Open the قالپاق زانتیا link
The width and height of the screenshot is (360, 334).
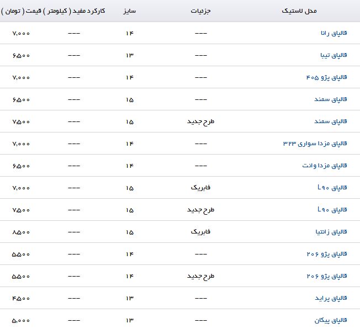coord(331,232)
